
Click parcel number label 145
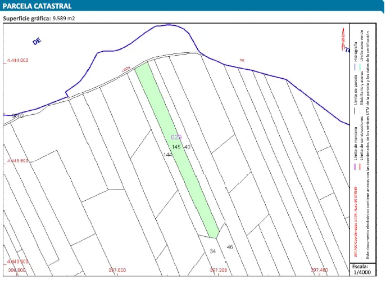coord(176,147)
